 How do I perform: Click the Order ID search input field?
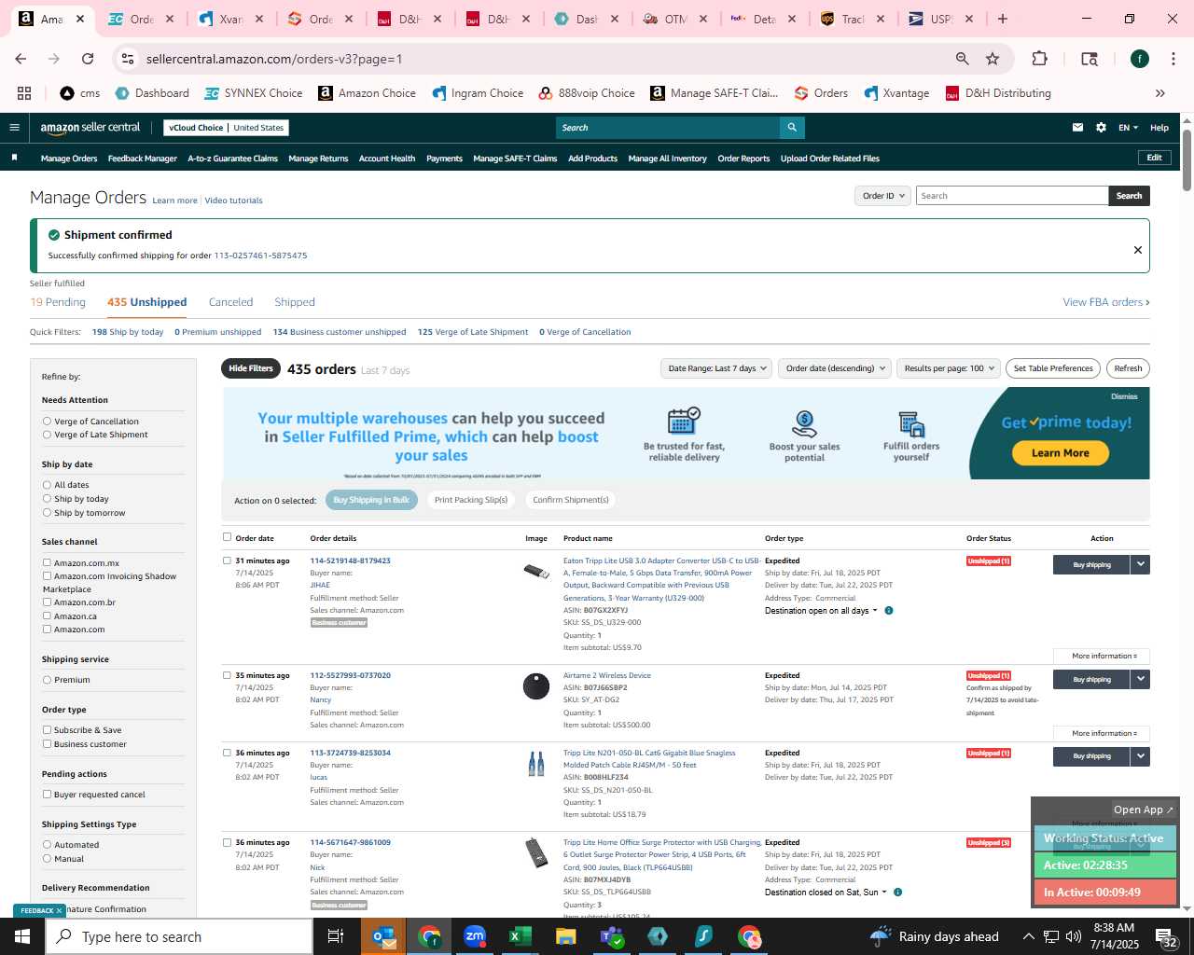[1012, 196]
